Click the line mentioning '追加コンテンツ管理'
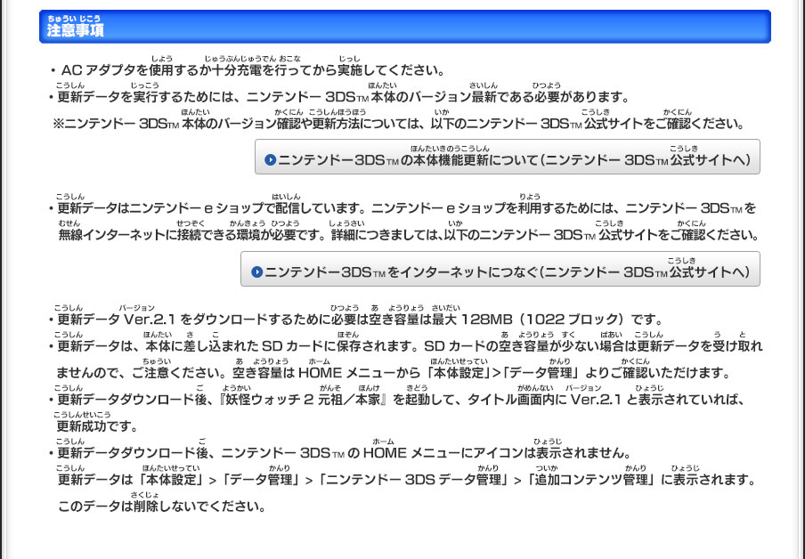 click(x=407, y=480)
